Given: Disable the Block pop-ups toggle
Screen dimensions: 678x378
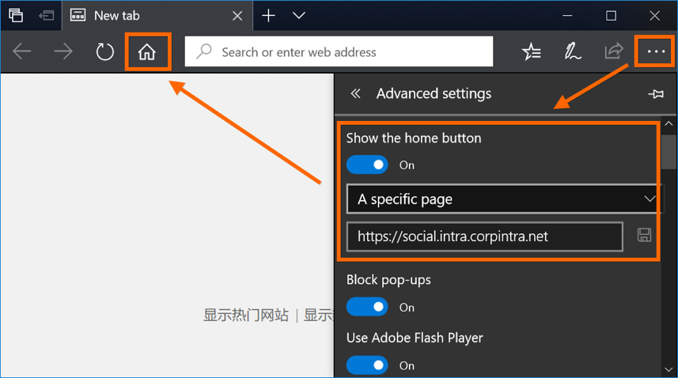Looking at the screenshot, I should 367,307.
